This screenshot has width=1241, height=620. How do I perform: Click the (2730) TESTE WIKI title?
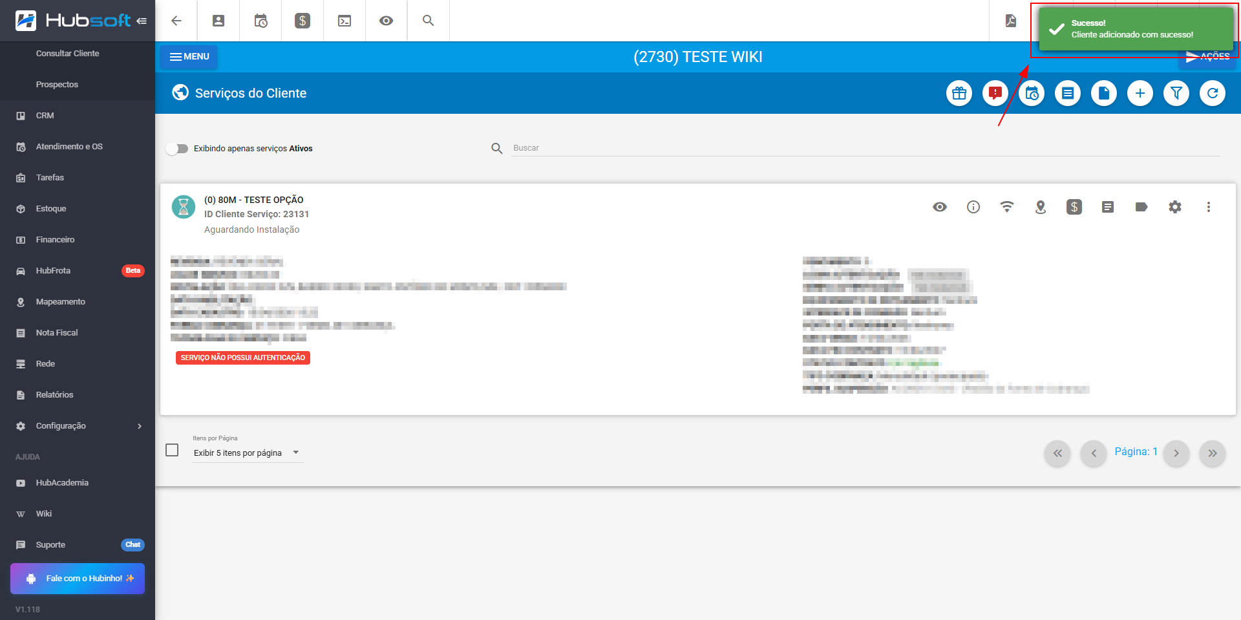tap(698, 57)
